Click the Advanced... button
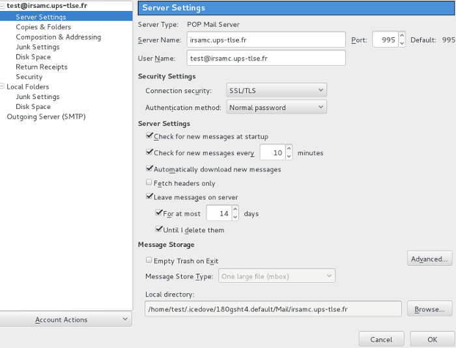Screen dimensions: 456x348 [429, 259]
